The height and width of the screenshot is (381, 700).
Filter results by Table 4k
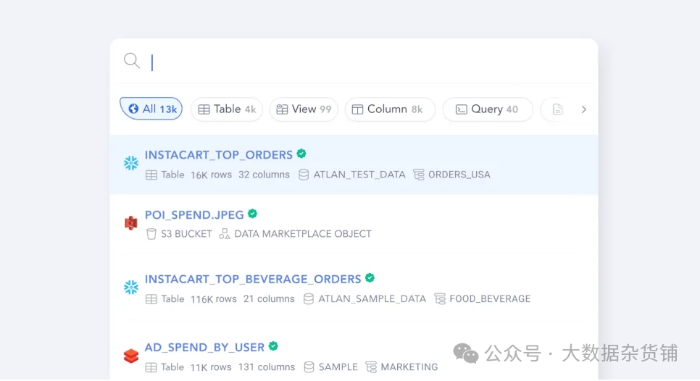[227, 109]
